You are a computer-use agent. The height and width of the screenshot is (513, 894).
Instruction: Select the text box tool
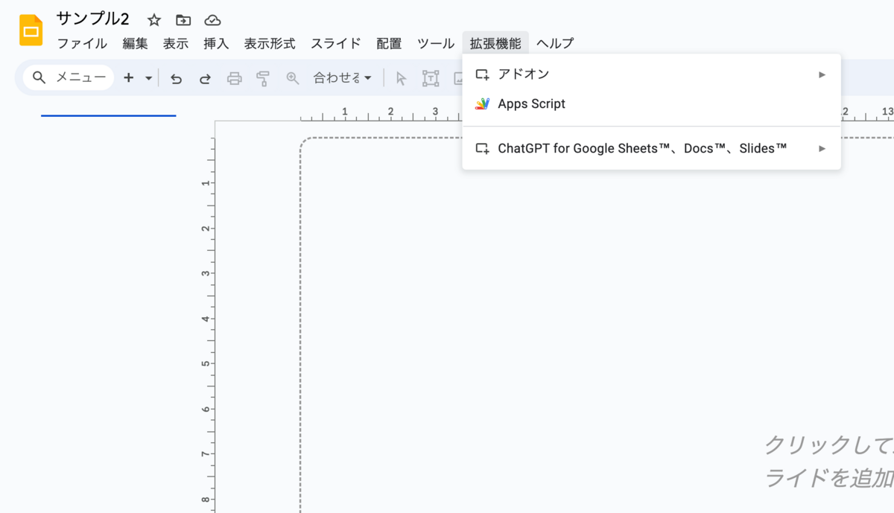point(431,78)
